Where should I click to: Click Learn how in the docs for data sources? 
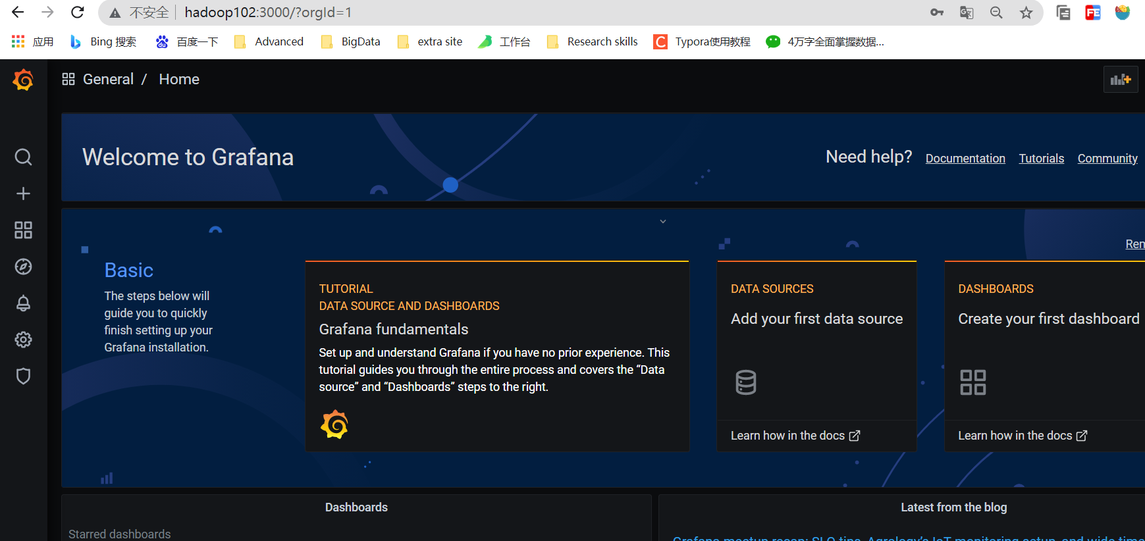coord(795,436)
